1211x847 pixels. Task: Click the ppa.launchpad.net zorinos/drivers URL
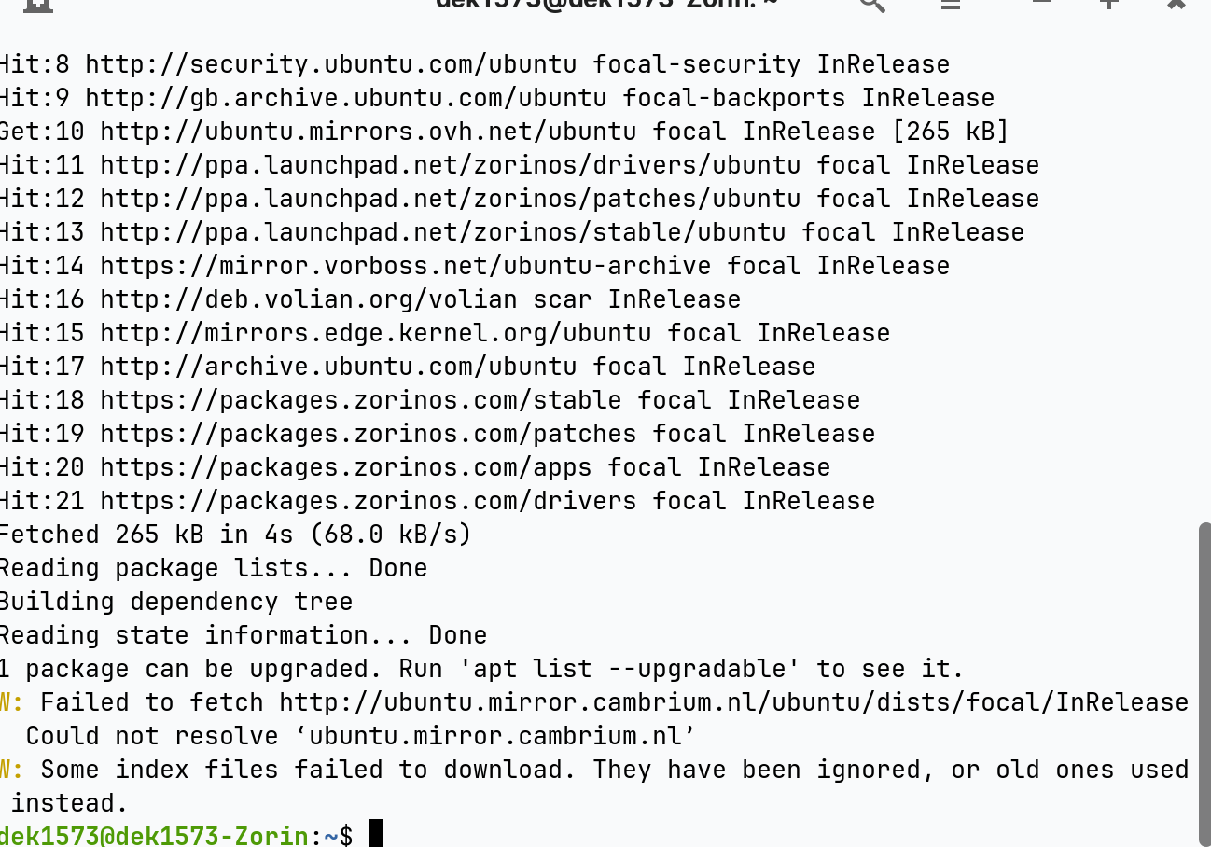click(x=451, y=165)
